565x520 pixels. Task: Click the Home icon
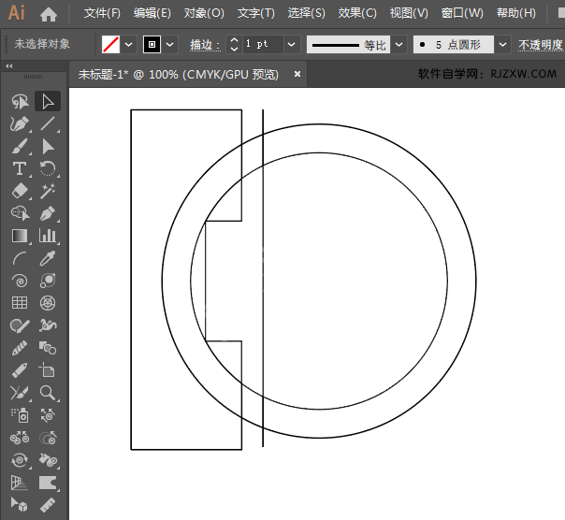(x=49, y=14)
